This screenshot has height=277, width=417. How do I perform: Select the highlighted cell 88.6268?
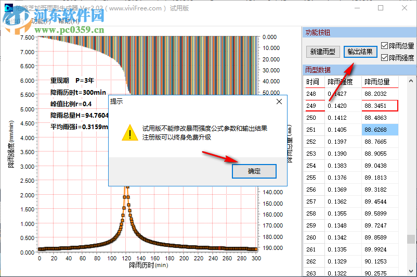[380, 130]
